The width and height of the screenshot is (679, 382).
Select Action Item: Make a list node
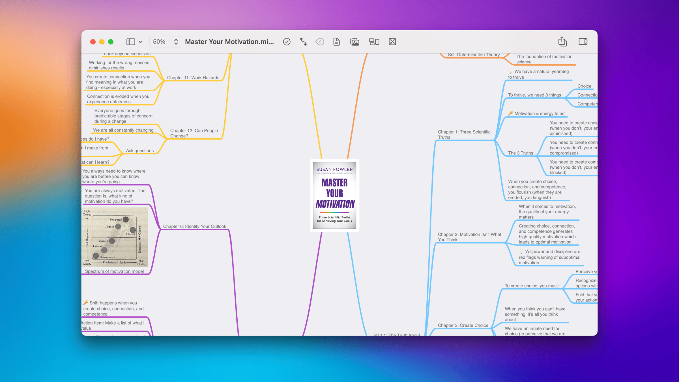tap(113, 325)
